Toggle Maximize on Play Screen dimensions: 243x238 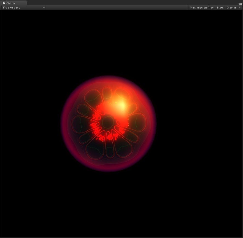[x=202, y=8]
